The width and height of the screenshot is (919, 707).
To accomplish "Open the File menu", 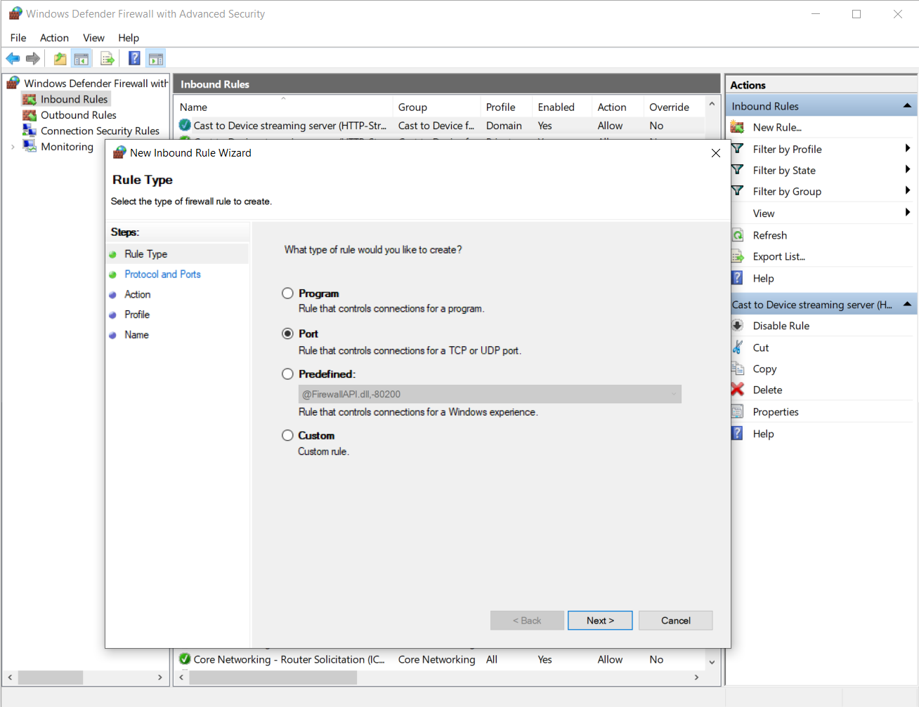I will [18, 38].
